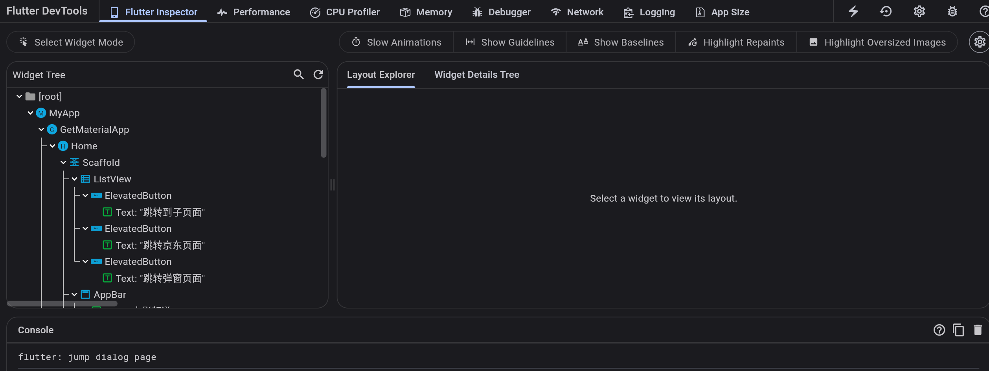
Task: Open the CPU Profiler tab
Action: point(345,12)
